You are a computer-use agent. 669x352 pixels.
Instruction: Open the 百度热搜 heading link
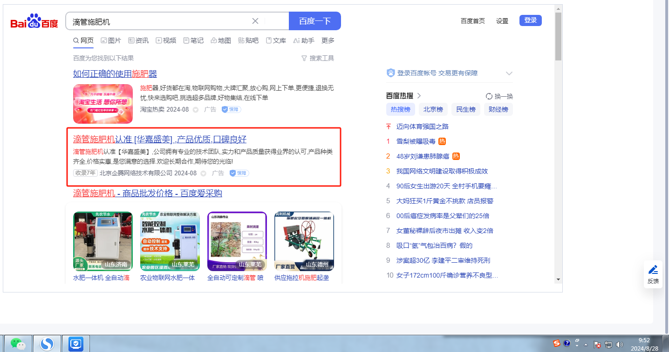[403, 96]
